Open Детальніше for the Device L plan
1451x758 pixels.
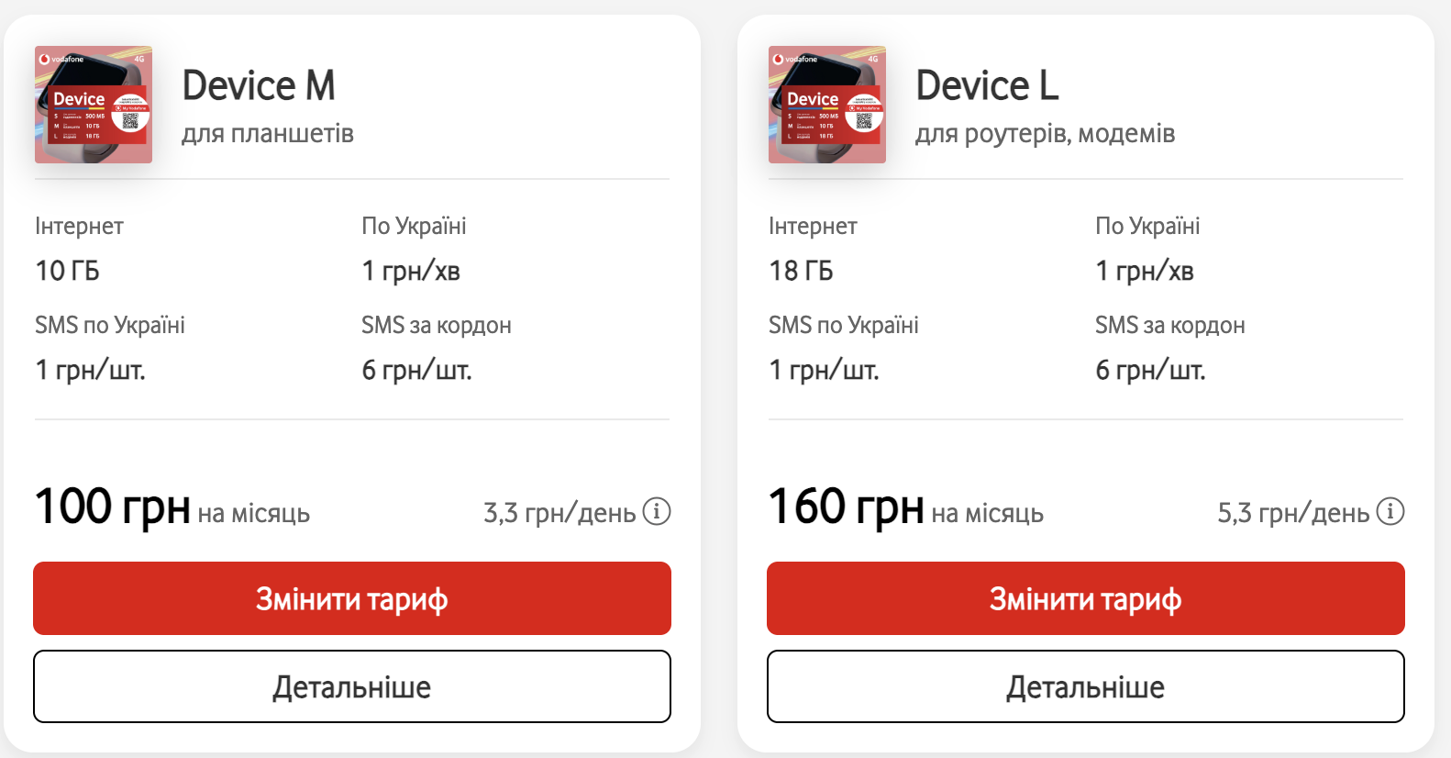pyautogui.click(x=1086, y=686)
